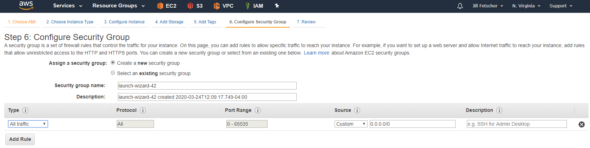Screen dimensions: 590x148
Task: Expand the Services menu
Action: pos(67,6)
